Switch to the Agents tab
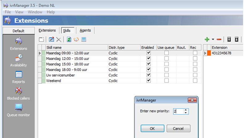 tap(85, 30)
